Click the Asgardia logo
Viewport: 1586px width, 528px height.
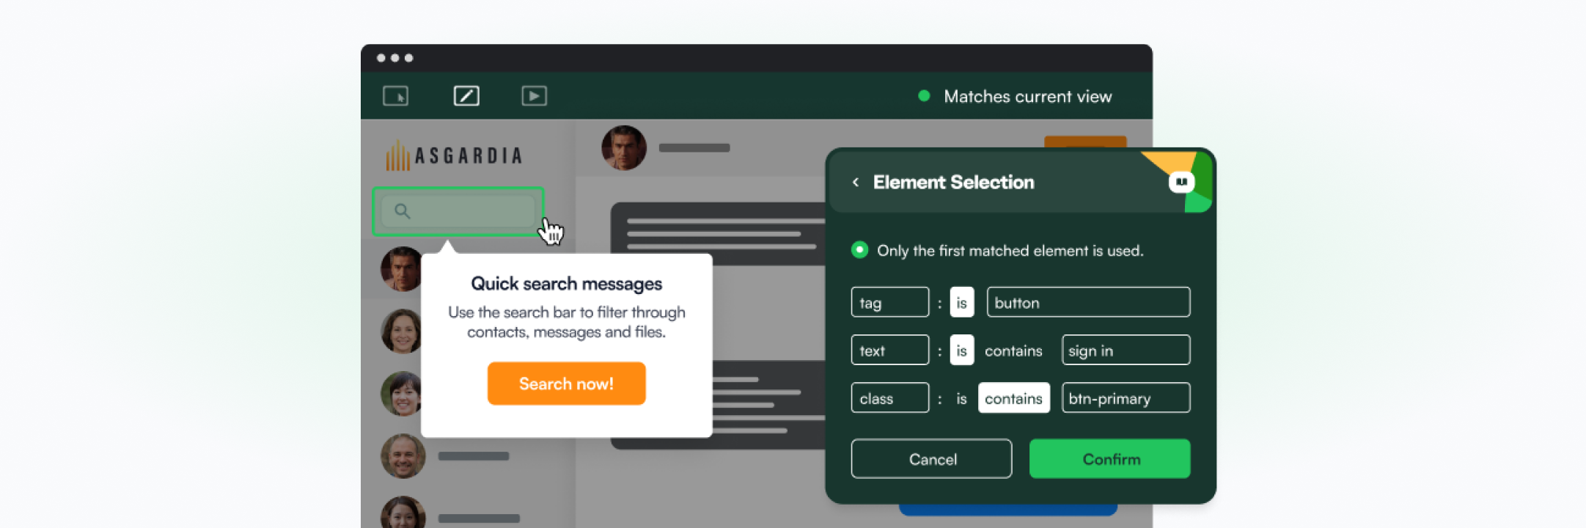tap(455, 155)
